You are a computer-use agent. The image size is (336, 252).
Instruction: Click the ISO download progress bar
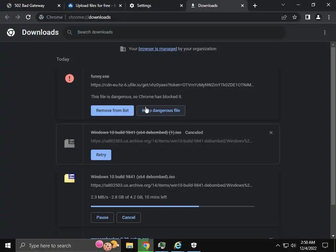point(173,206)
